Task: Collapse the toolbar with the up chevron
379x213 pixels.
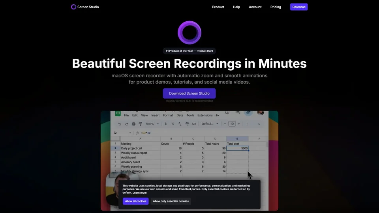Action: pyautogui.click(x=259, y=124)
